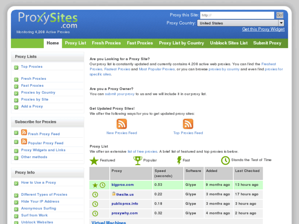This screenshot has width=299, height=224.
Task: Click the Added column header
Action: pos(219,173)
